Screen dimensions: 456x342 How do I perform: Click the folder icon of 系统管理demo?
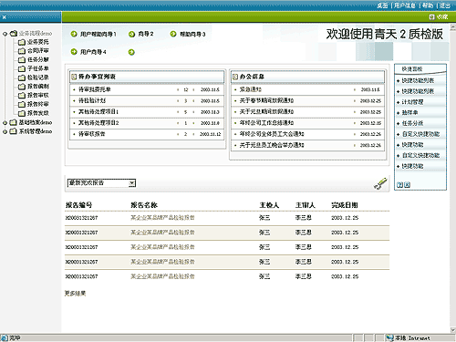coord(13,131)
